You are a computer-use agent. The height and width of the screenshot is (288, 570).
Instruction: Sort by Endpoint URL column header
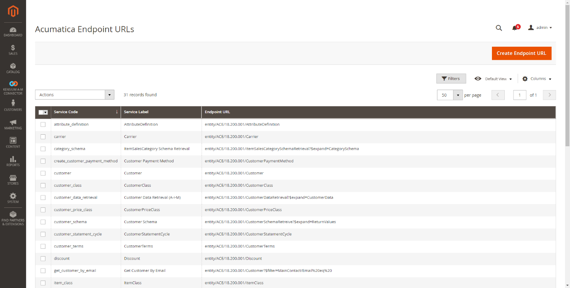click(378, 112)
